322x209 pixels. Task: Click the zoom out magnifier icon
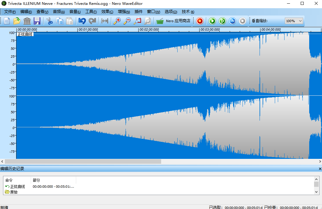coord(127,21)
